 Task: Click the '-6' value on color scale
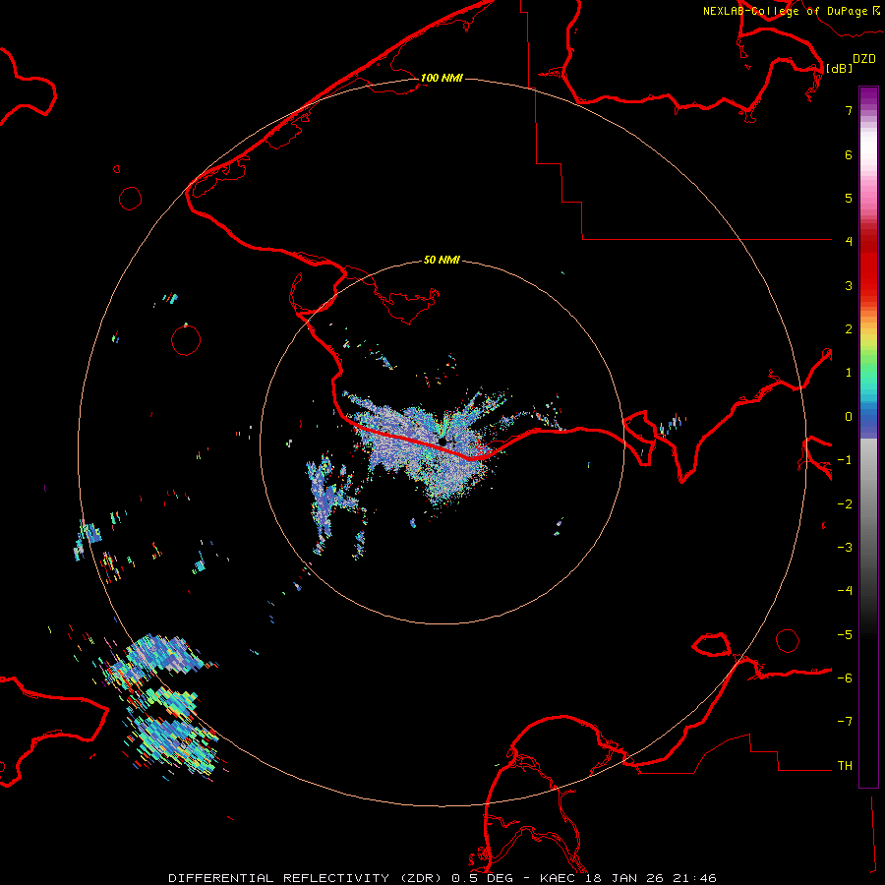845,678
